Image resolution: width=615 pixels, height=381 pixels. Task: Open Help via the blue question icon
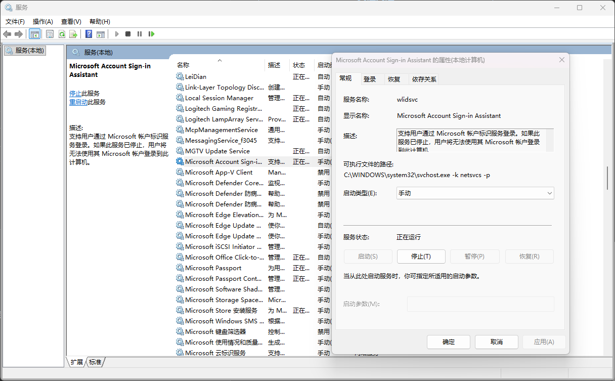[89, 34]
